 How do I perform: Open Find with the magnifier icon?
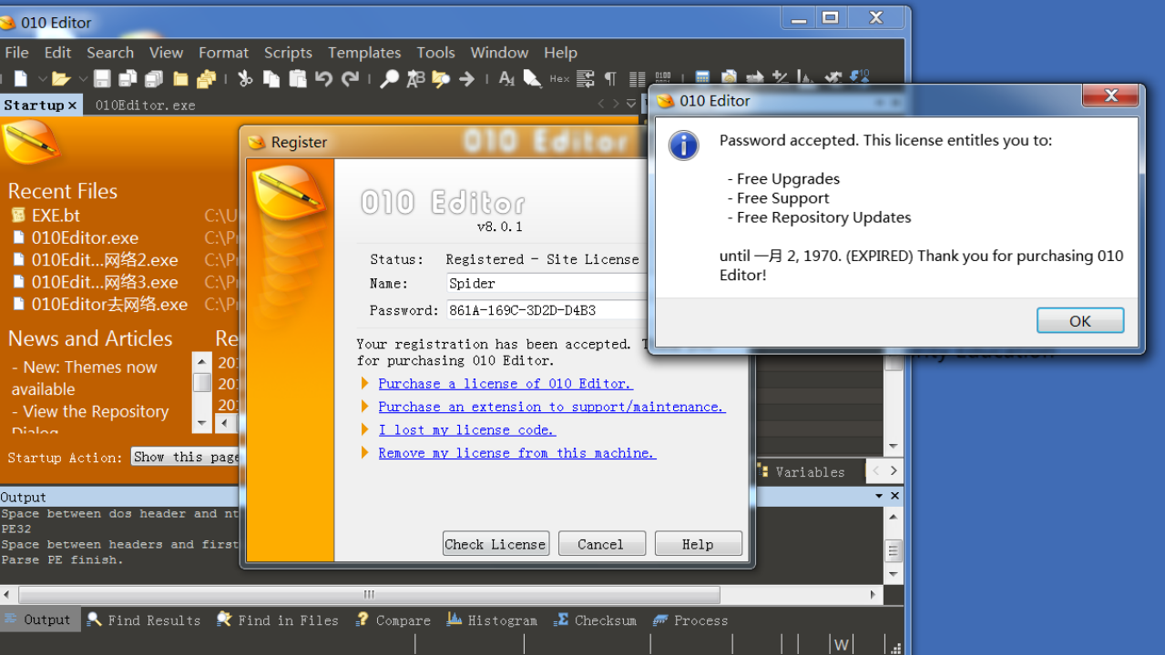[389, 79]
